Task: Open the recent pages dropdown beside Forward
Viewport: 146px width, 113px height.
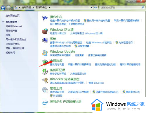Action: (12, 8)
